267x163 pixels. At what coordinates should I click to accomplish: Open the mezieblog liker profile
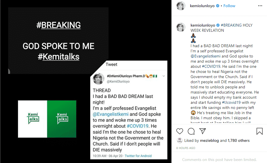210,140
